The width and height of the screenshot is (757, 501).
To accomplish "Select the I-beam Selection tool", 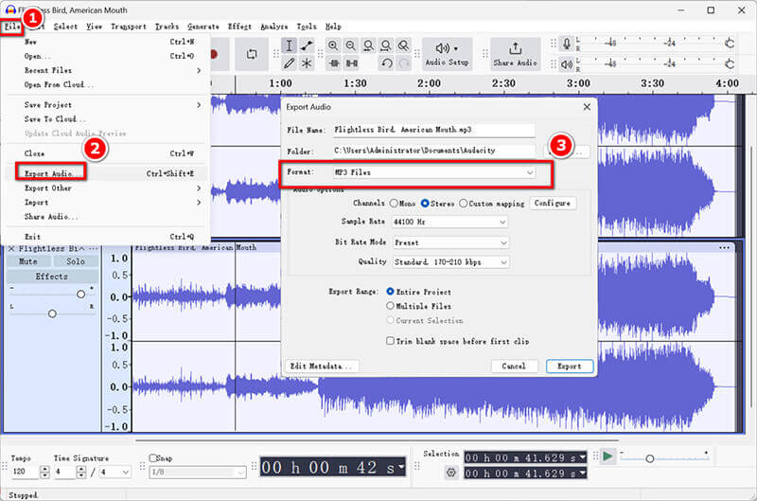I will click(289, 45).
